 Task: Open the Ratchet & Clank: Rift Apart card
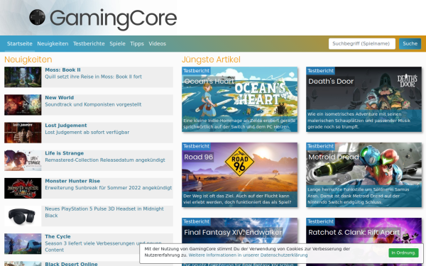(x=364, y=242)
